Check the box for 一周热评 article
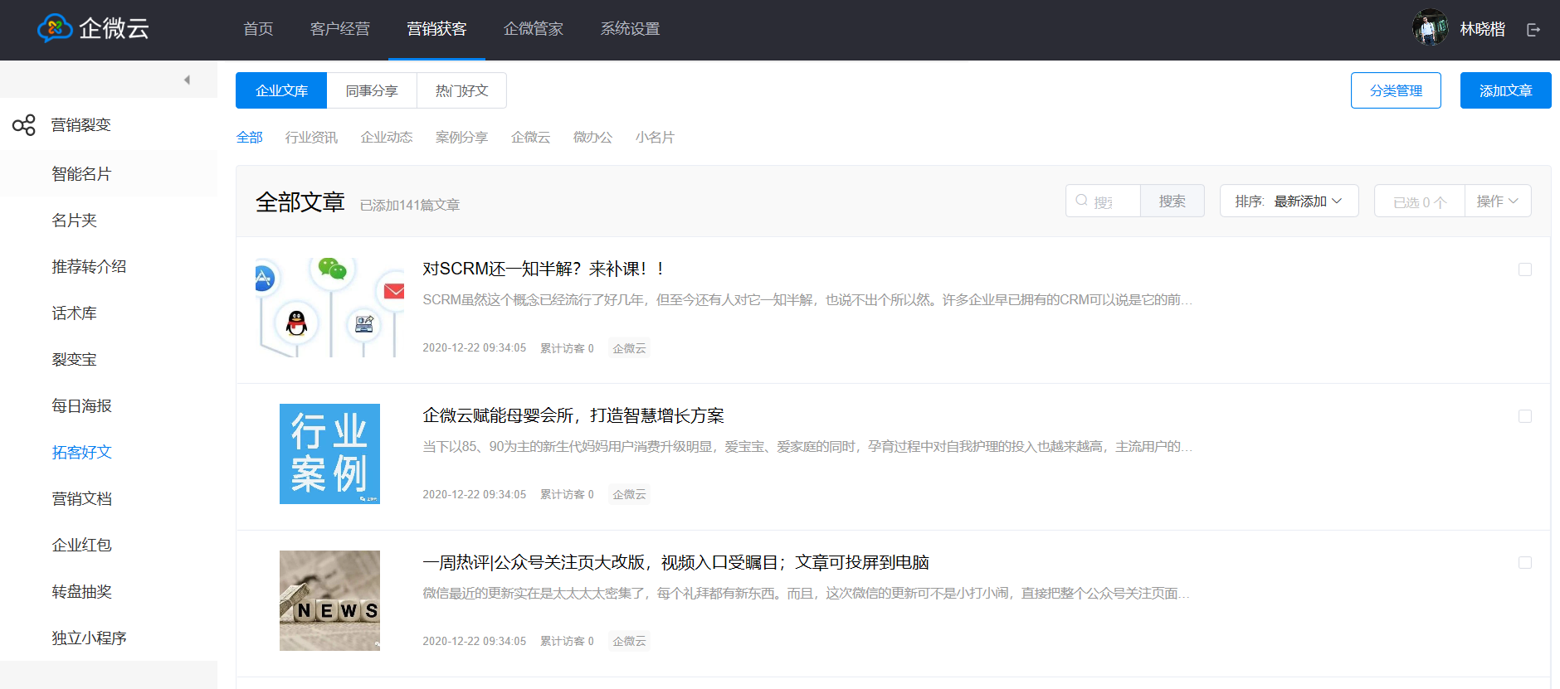Screen dimensions: 1560x689 click(1524, 563)
